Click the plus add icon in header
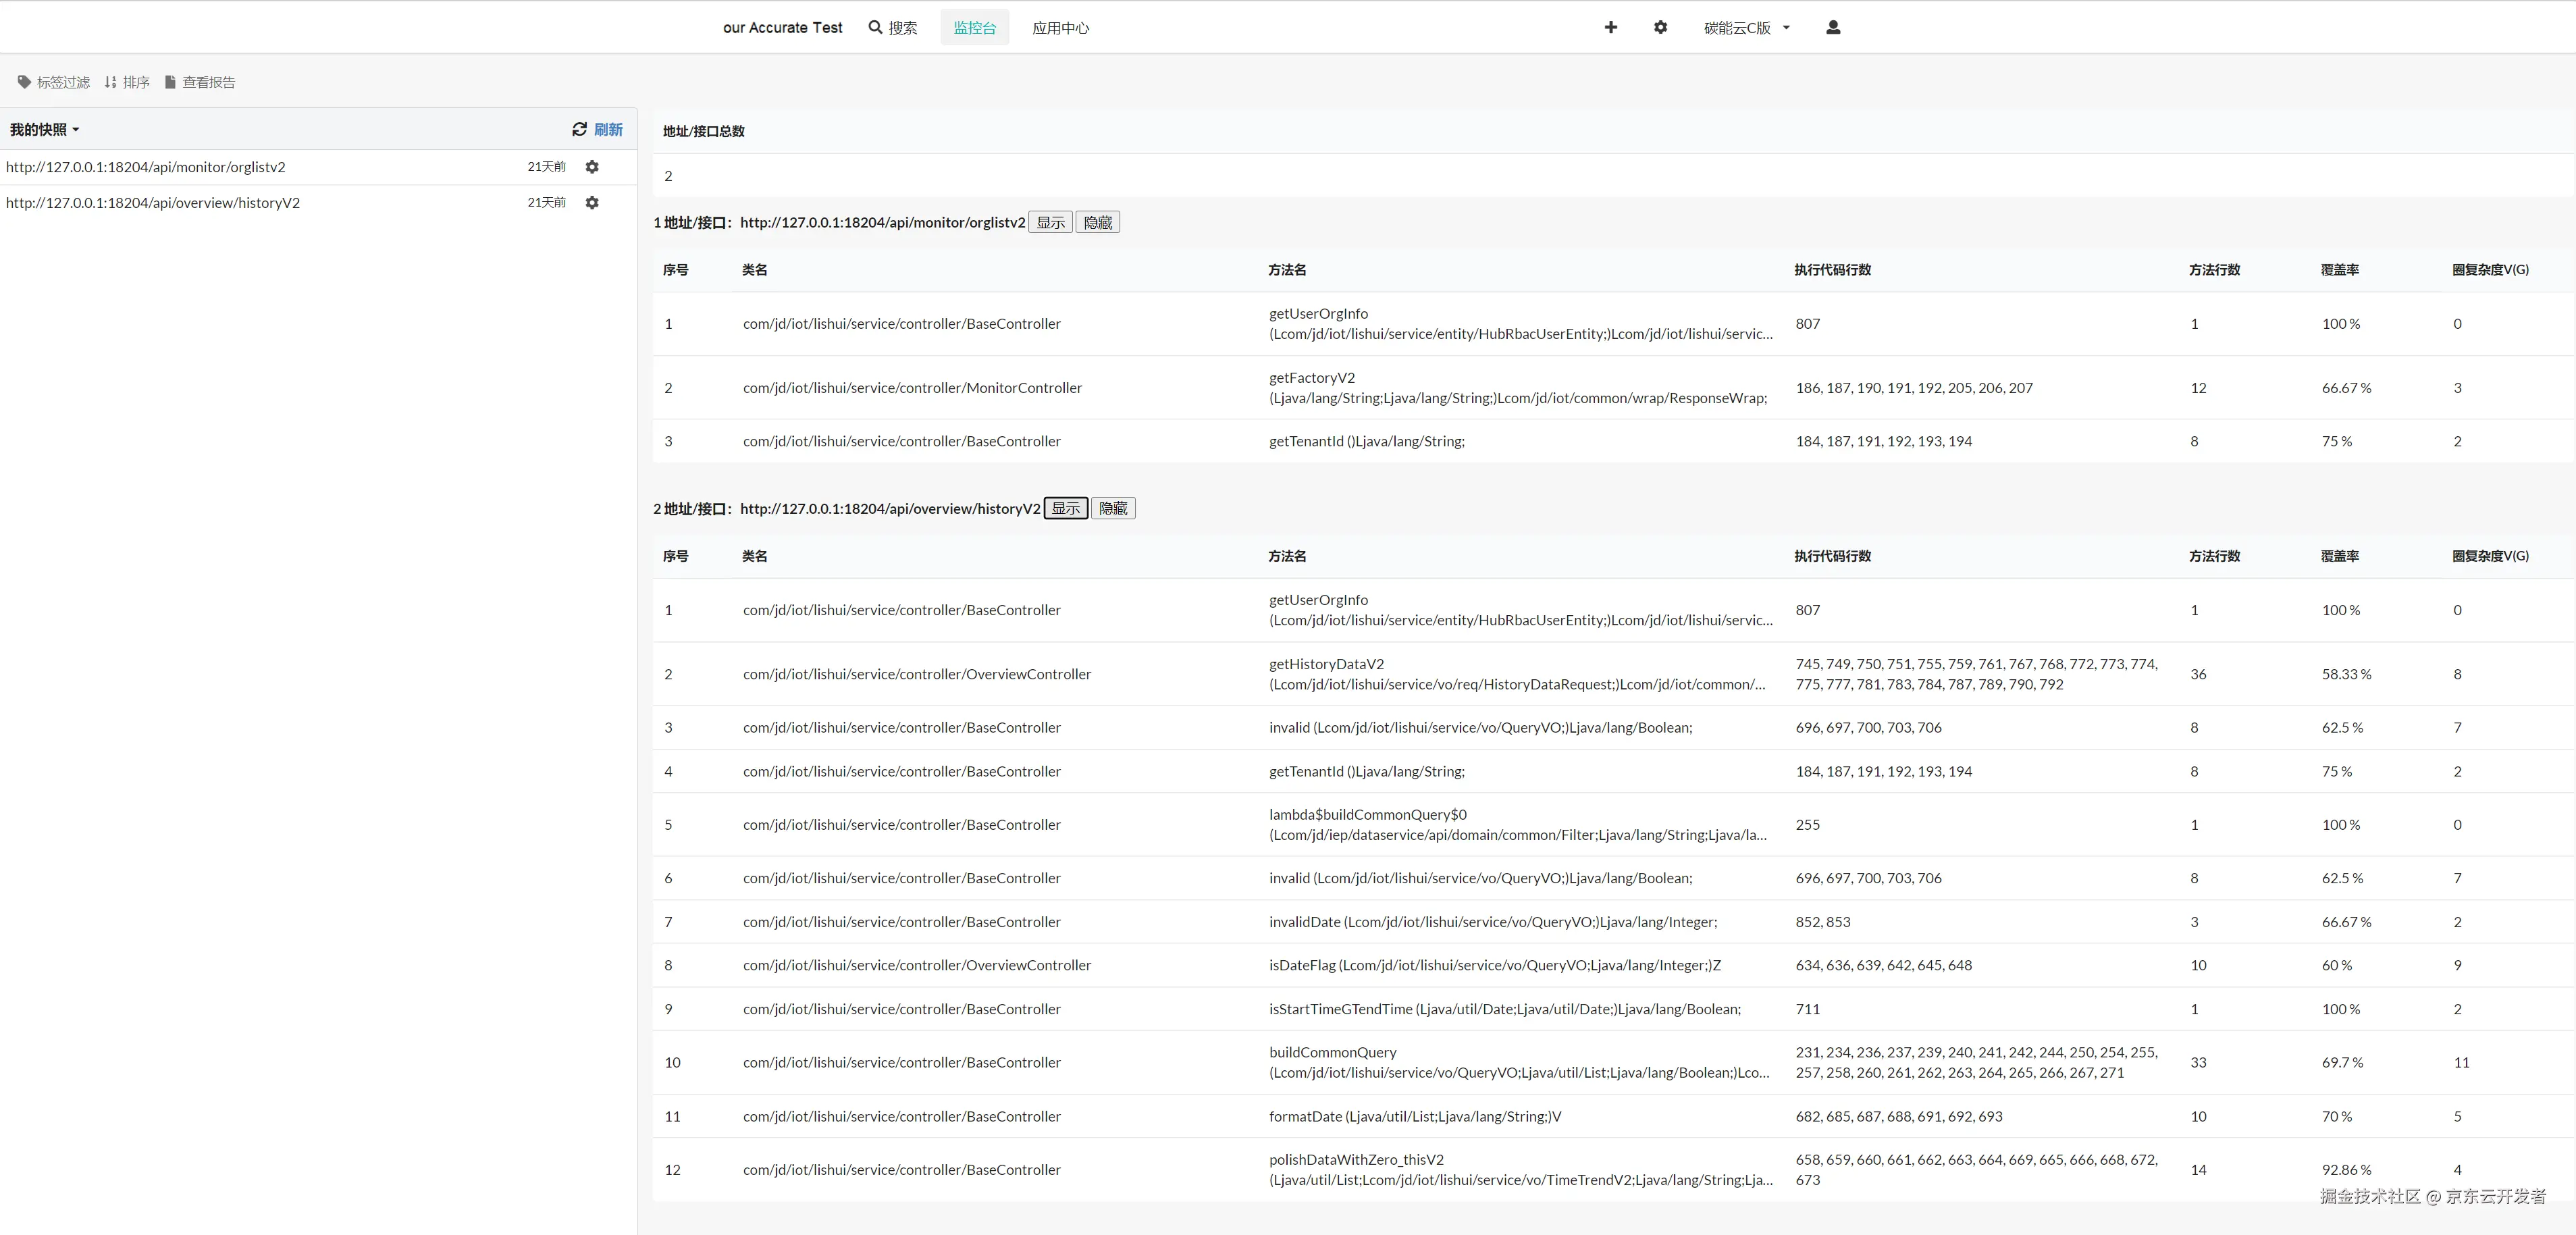Image resolution: width=2576 pixels, height=1235 pixels. 1610,28
